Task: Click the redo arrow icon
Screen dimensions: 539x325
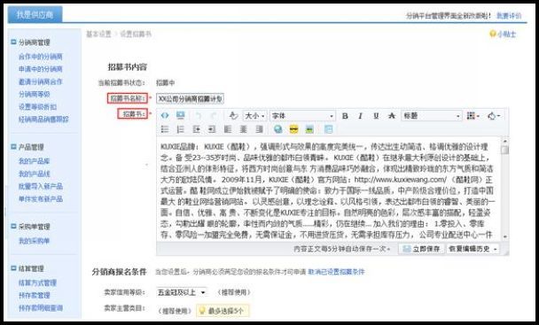Action: pos(214,116)
